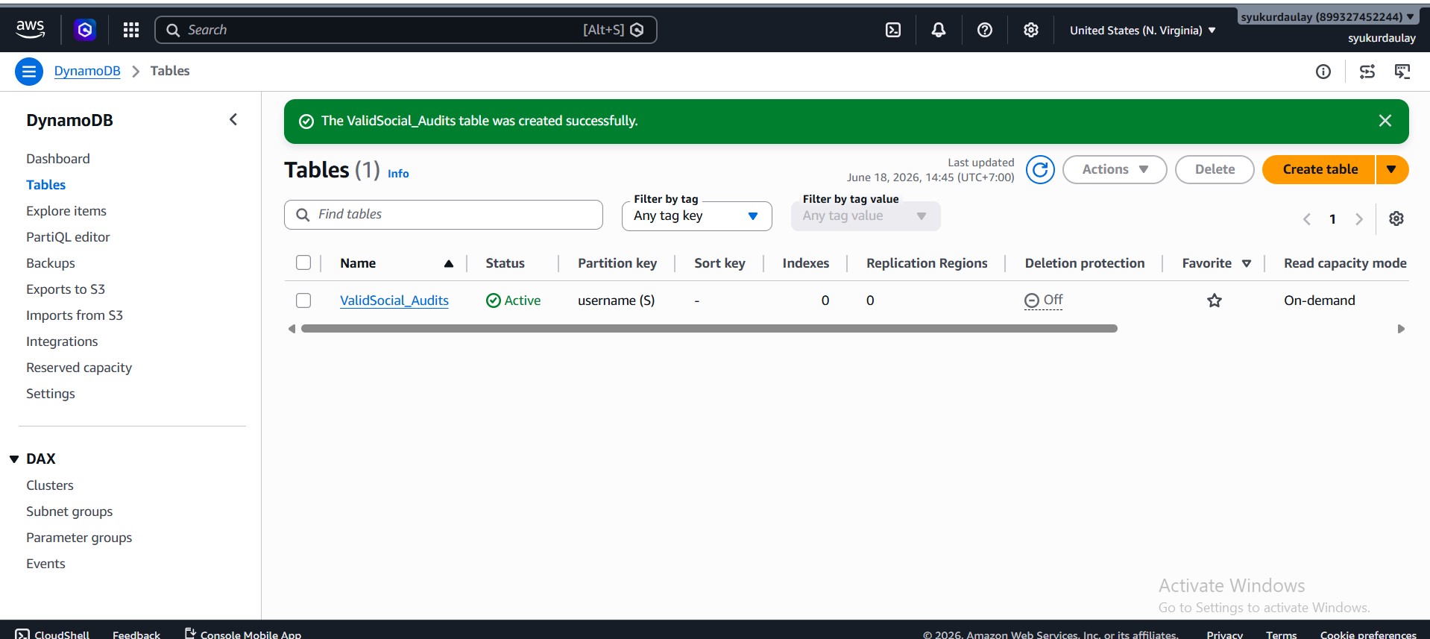1430x639 pixels.
Task: Open the Tables Info link
Action: 398,173
